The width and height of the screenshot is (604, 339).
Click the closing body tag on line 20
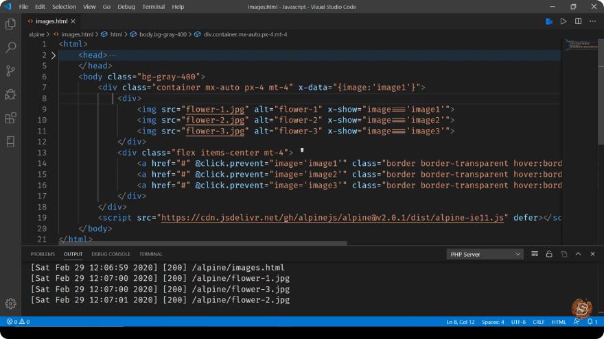95,229
